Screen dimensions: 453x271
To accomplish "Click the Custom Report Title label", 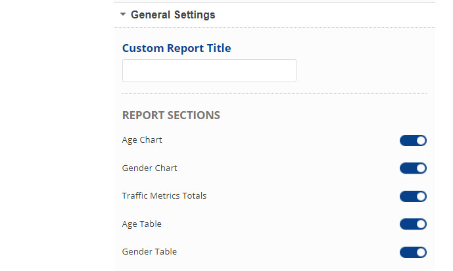I will coord(176,48).
